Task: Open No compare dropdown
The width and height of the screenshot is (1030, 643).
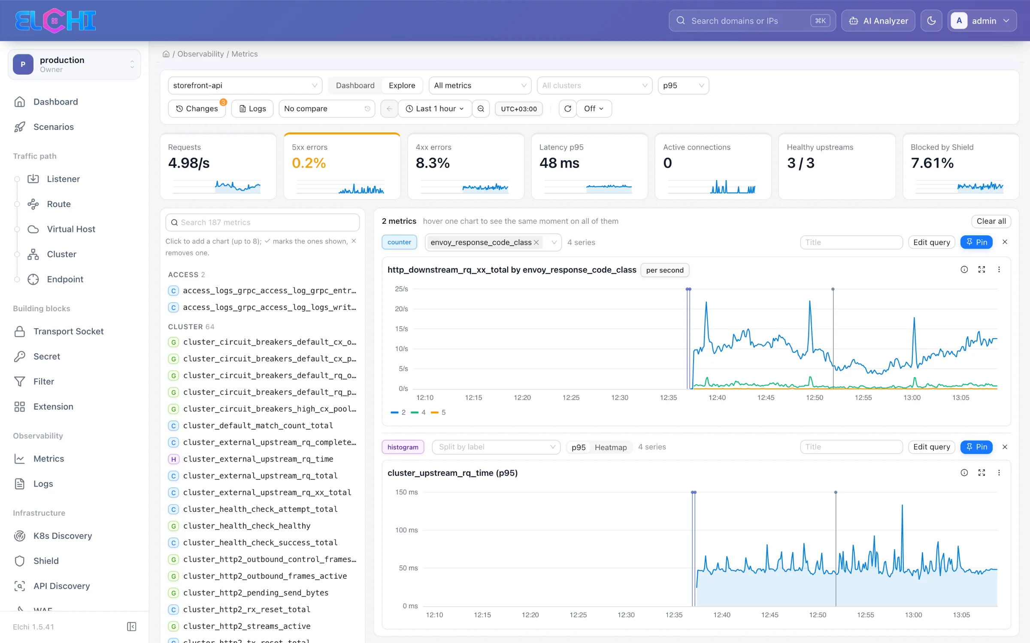Action: click(327, 108)
